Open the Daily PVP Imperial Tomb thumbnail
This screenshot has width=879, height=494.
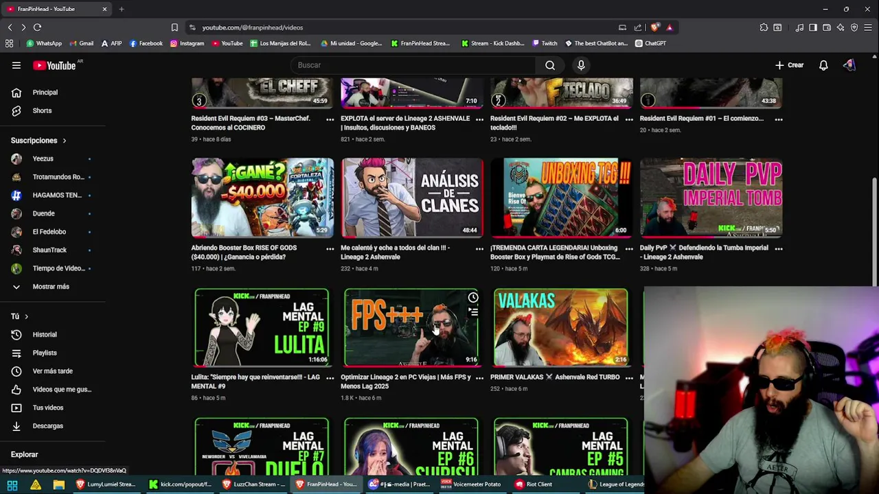711,198
